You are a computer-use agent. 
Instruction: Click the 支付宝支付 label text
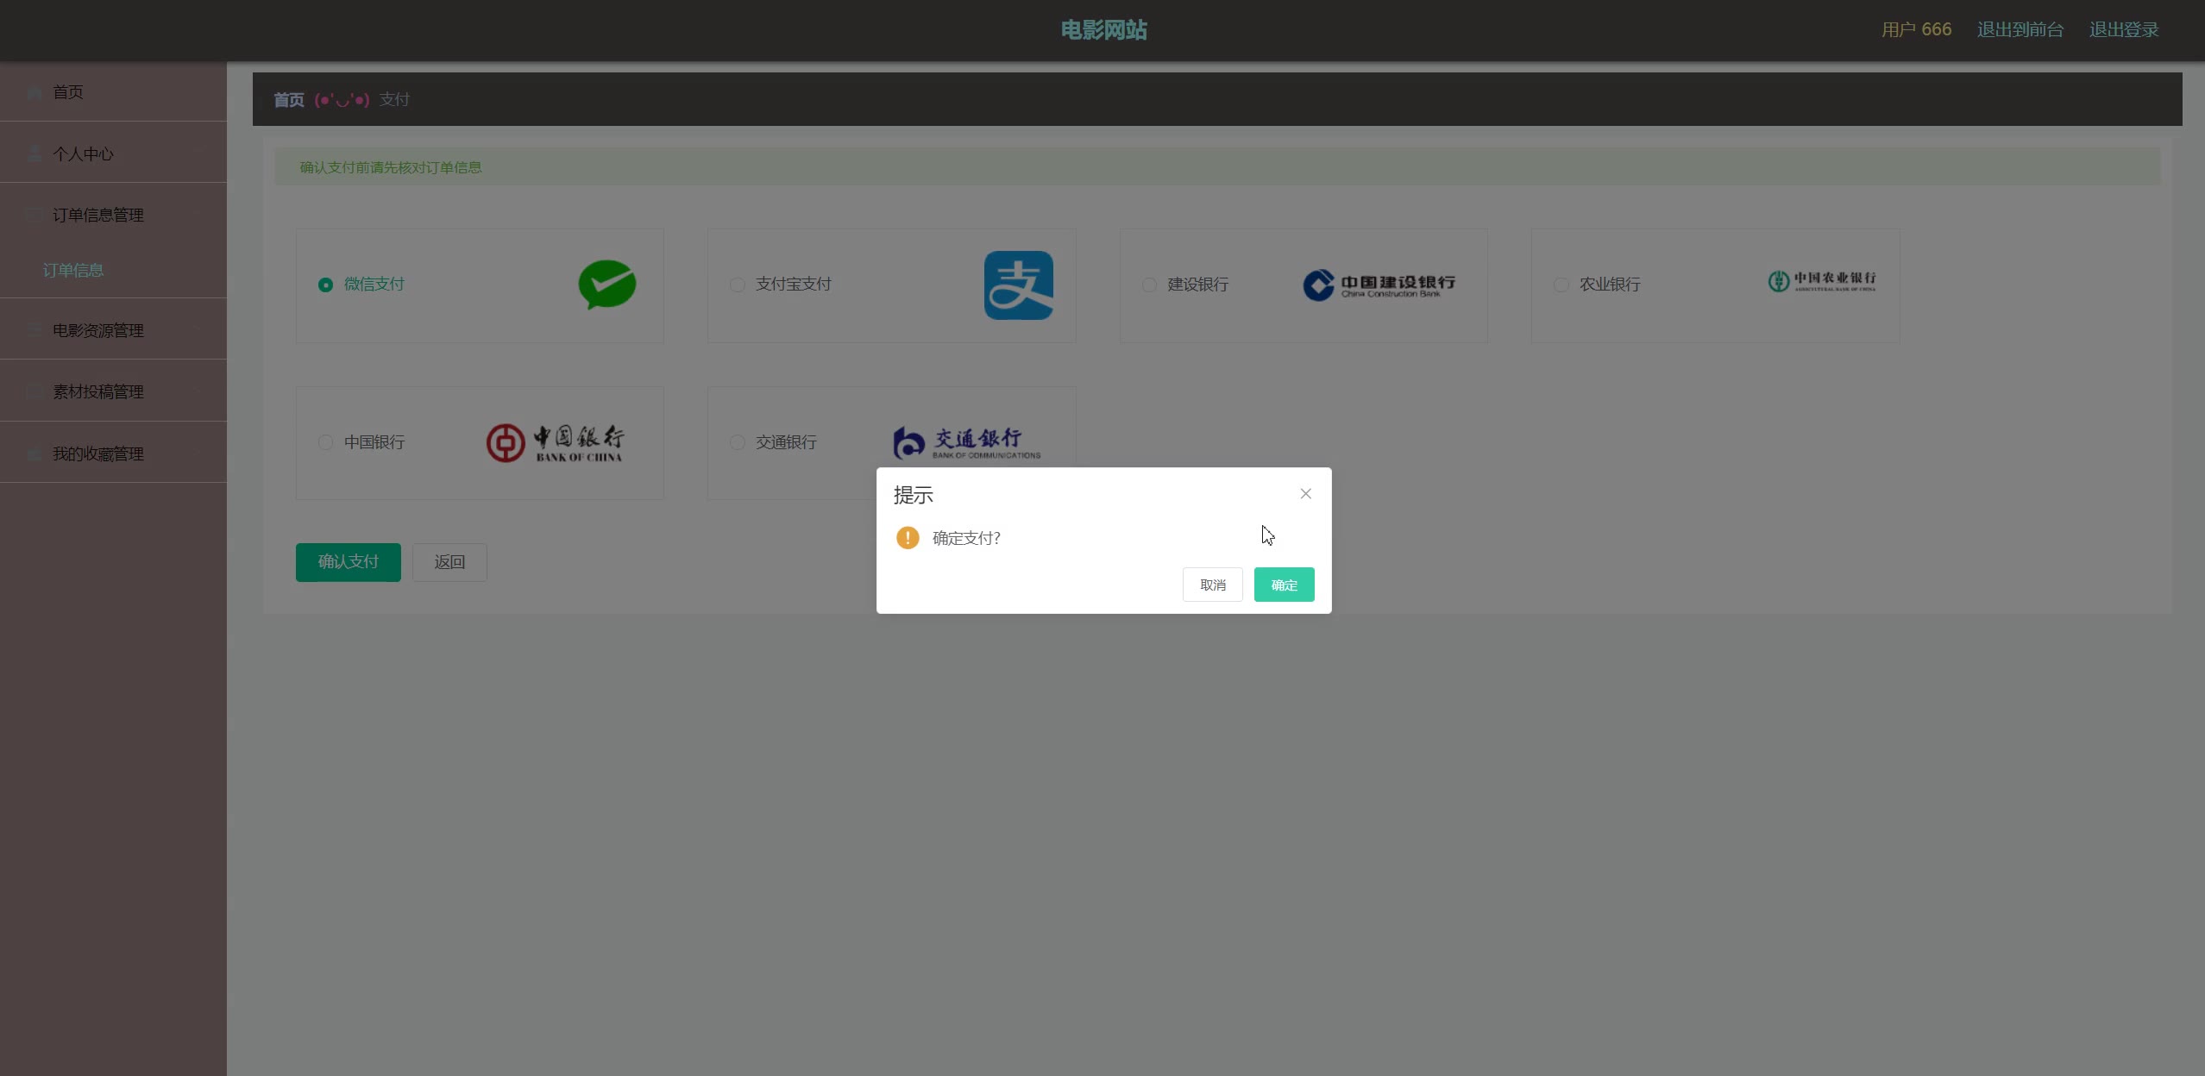[794, 285]
